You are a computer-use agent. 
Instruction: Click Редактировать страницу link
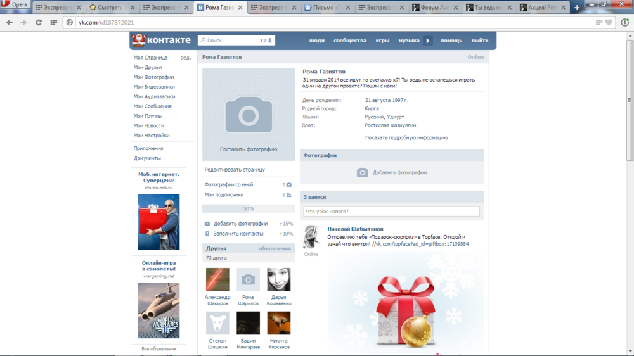pyautogui.click(x=235, y=170)
